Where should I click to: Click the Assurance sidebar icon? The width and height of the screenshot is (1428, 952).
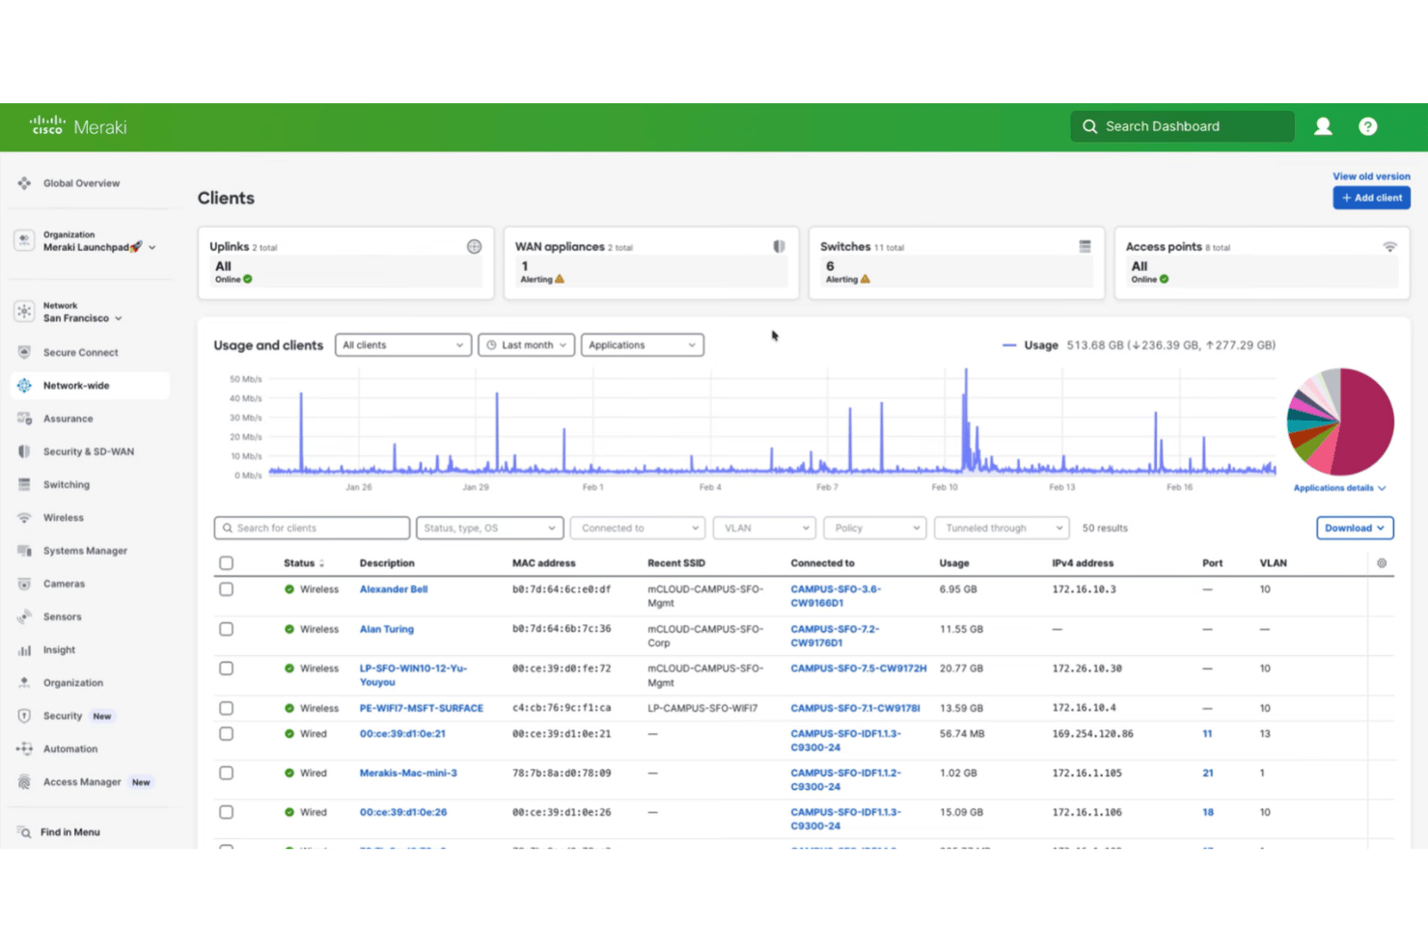[x=24, y=419]
